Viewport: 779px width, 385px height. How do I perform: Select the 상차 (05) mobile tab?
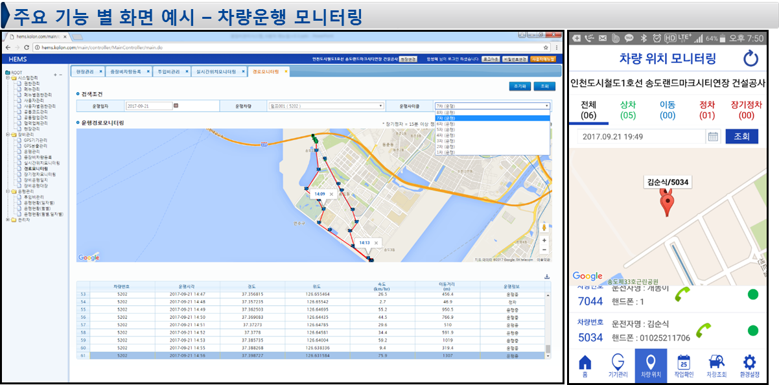[627, 110]
